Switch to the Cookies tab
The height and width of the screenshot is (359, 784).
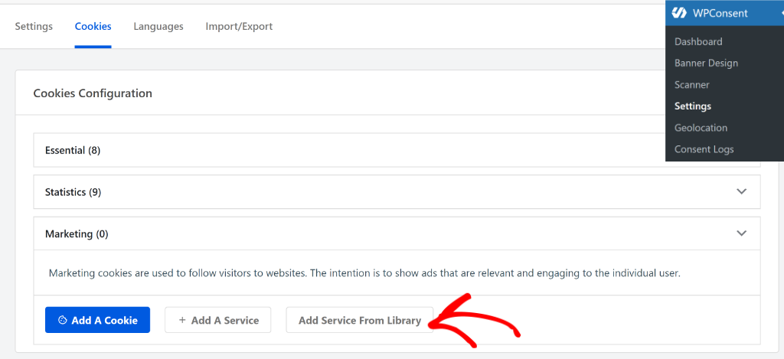click(93, 26)
